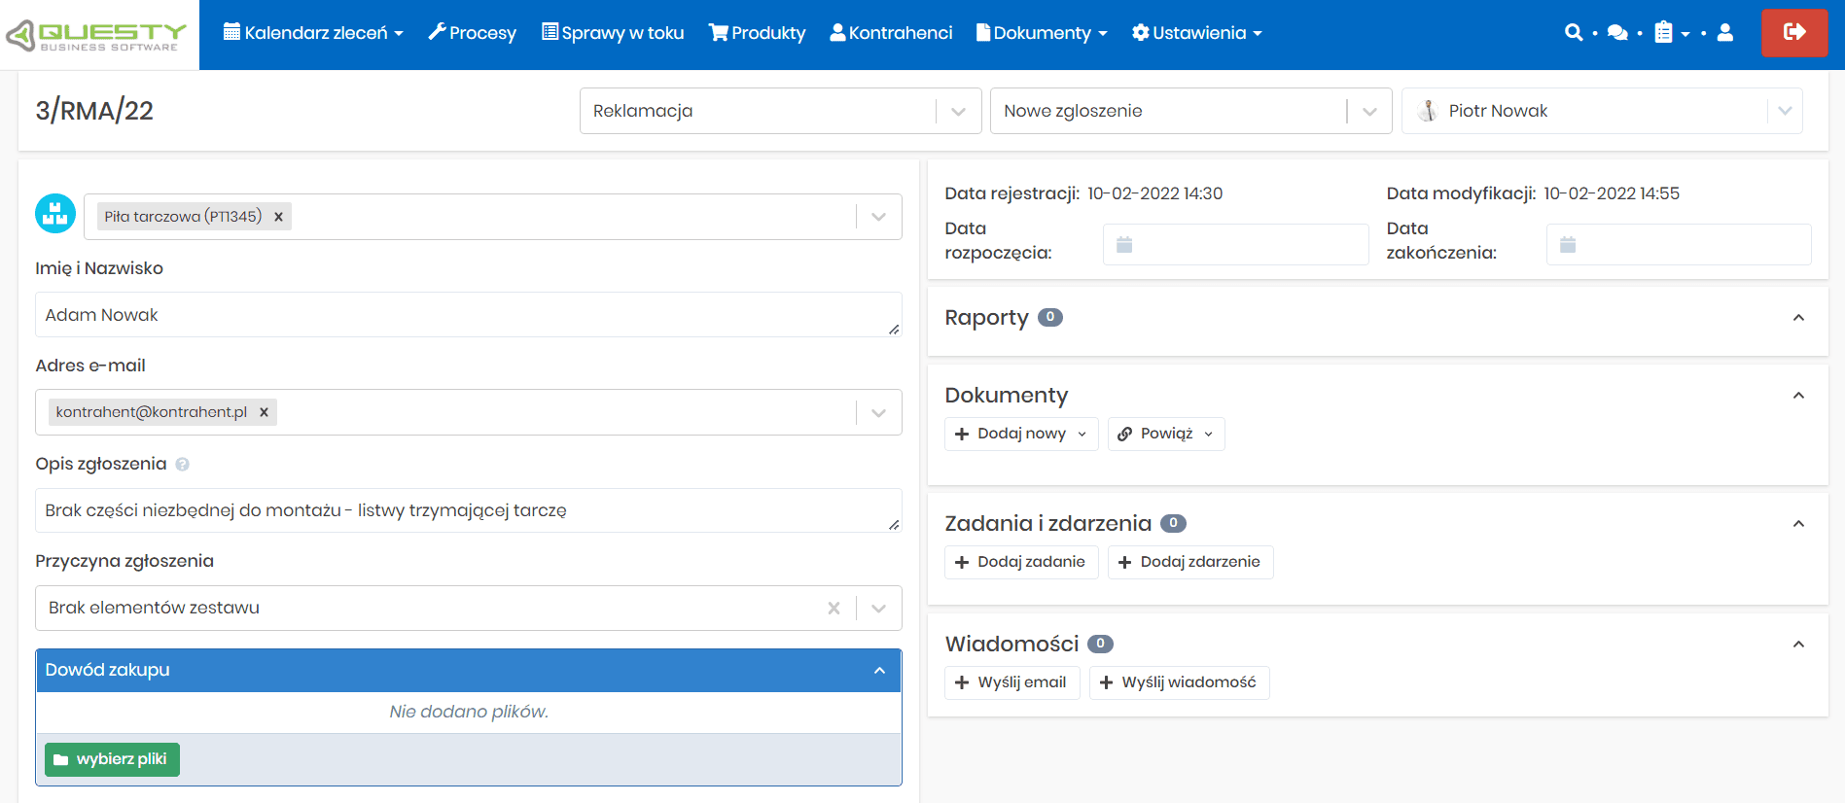The width and height of the screenshot is (1845, 803).
Task: Click the green wybierz pliki button
Action: point(112,759)
